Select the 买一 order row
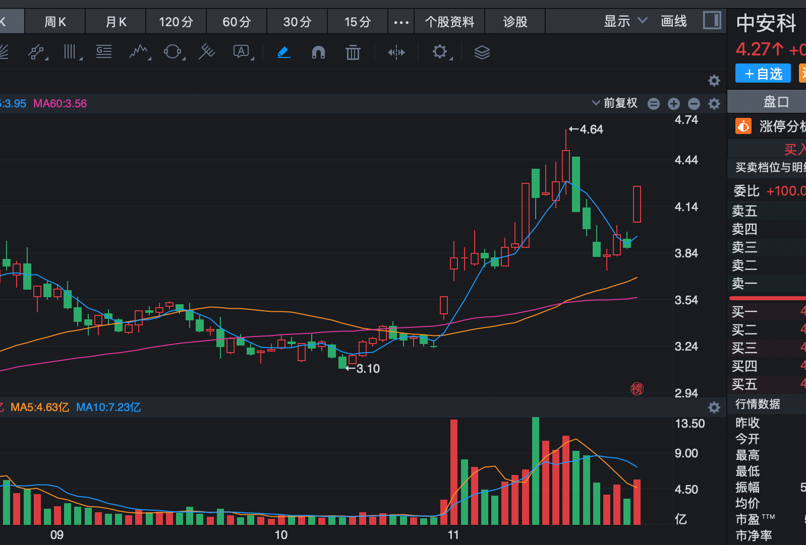The width and height of the screenshot is (806, 545). click(767, 311)
